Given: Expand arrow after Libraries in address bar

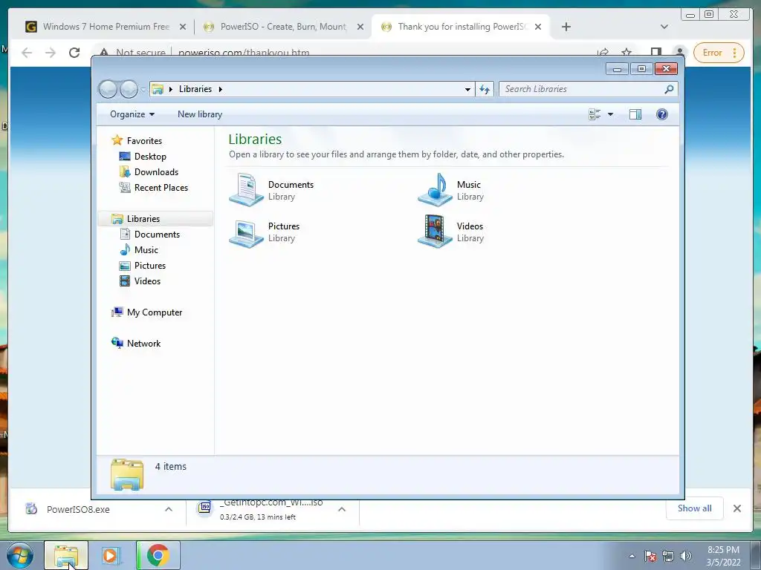Looking at the screenshot, I should [220, 89].
